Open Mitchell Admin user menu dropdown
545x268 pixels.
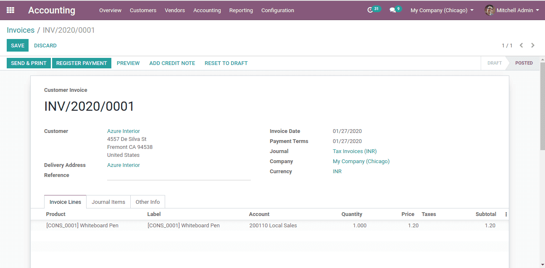512,10
